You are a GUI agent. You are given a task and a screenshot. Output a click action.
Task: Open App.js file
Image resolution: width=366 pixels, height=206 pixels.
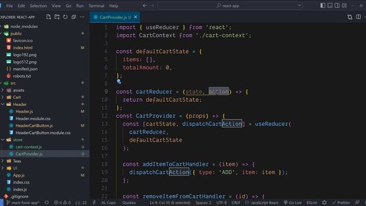click(x=19, y=175)
